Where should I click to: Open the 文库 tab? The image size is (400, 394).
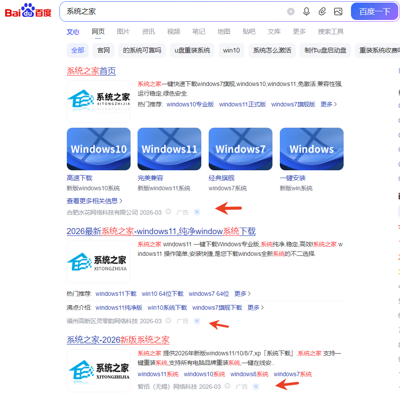coord(274,31)
